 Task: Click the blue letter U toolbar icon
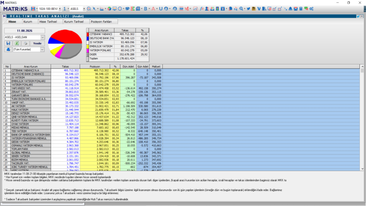(160, 9)
